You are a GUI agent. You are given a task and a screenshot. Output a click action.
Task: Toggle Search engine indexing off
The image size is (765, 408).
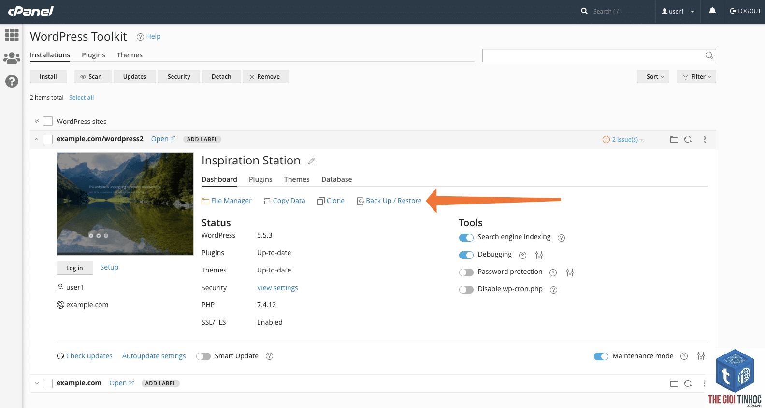[x=466, y=237]
